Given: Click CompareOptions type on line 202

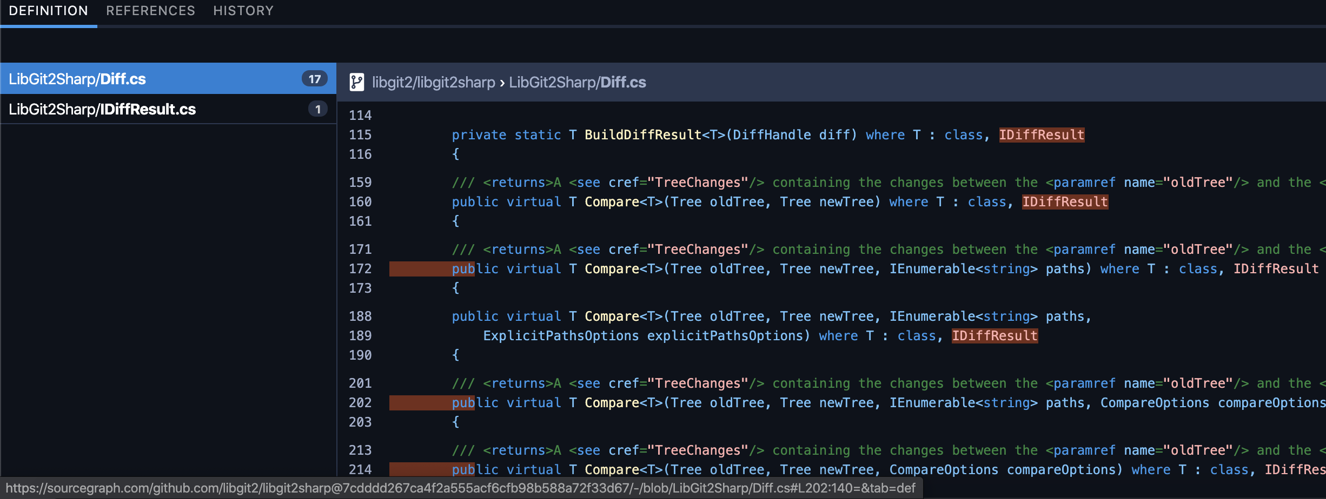Looking at the screenshot, I should [1155, 402].
